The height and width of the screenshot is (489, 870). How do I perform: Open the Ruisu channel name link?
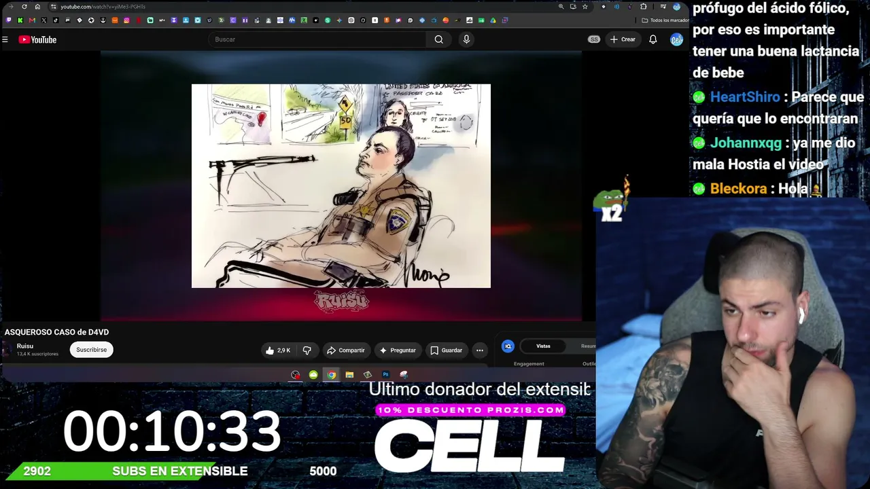pos(25,346)
